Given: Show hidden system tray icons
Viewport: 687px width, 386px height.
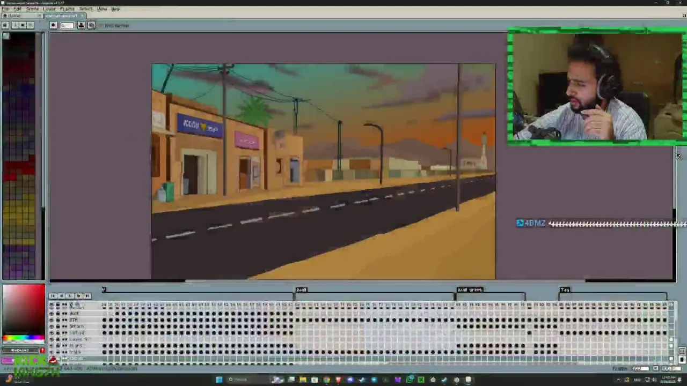Looking at the screenshot, I should point(618,380).
